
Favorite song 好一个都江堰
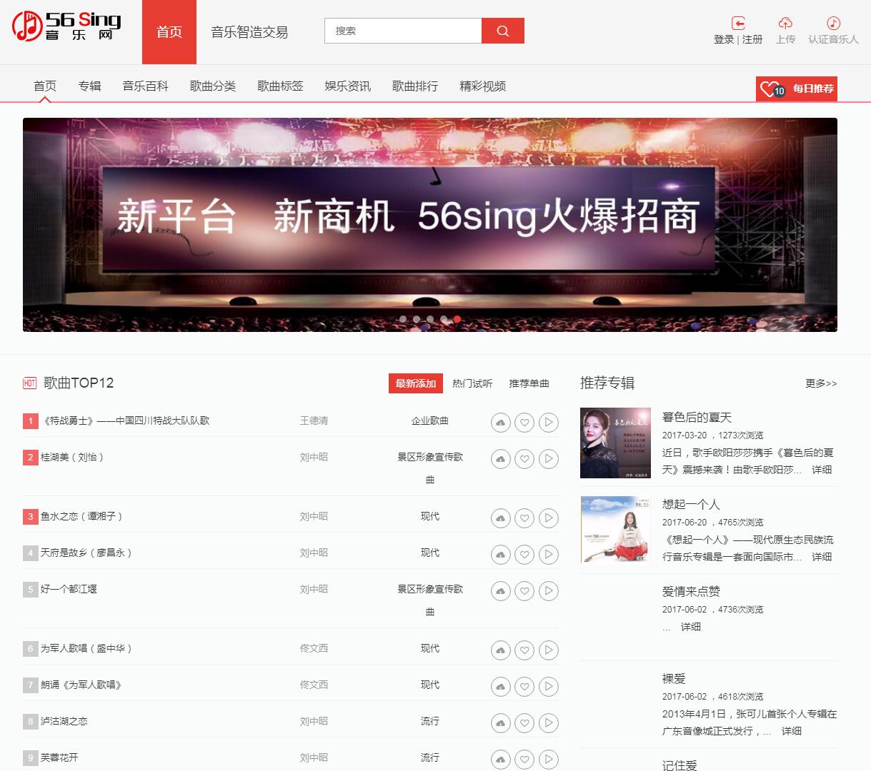click(x=524, y=591)
